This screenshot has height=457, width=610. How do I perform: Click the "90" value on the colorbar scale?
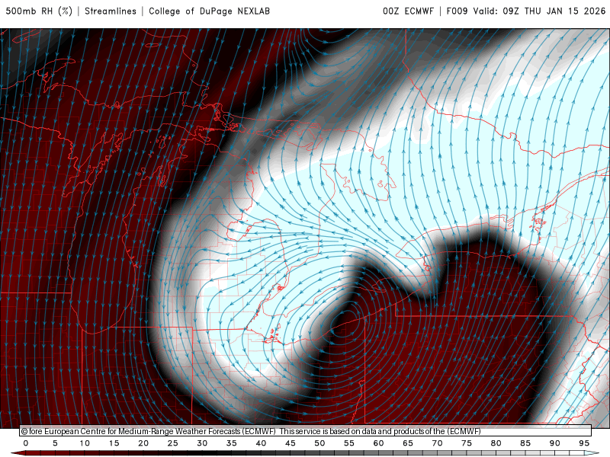(x=555, y=443)
